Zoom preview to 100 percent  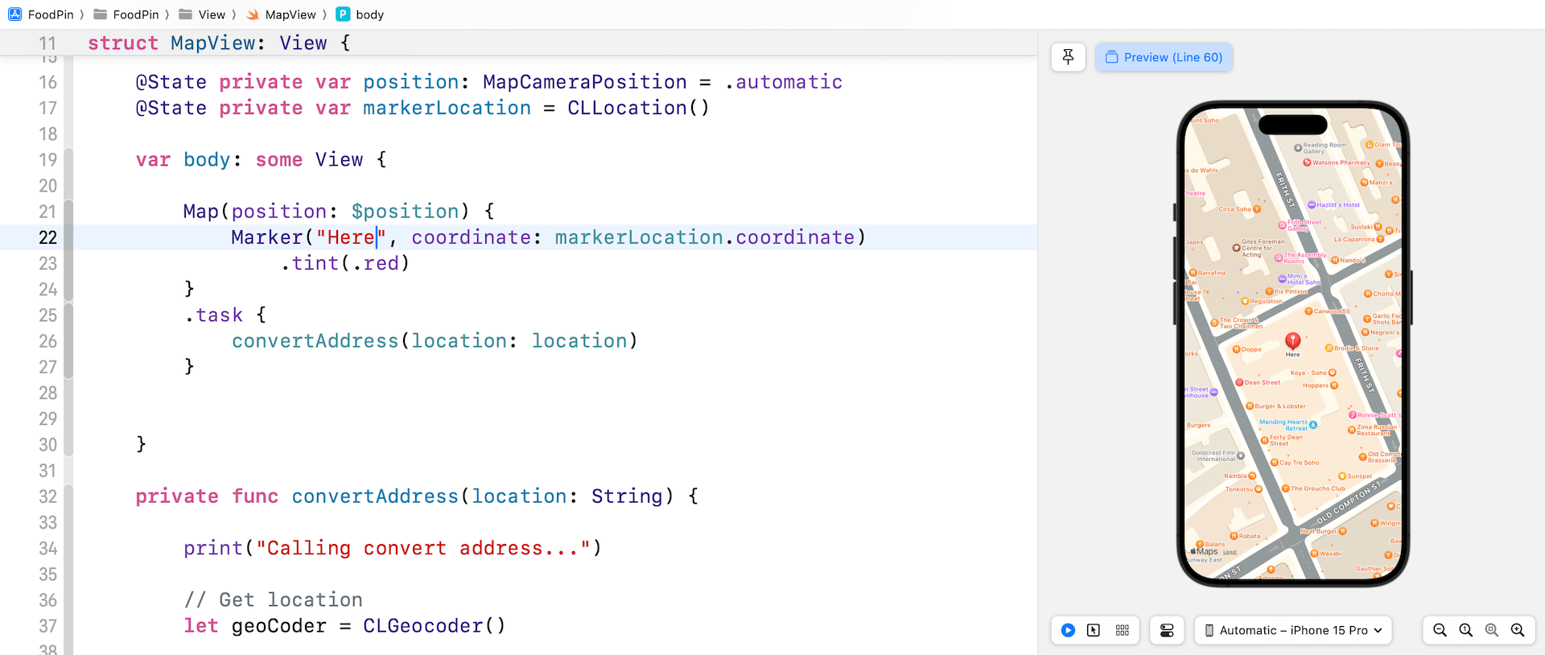pyautogui.click(x=1466, y=630)
